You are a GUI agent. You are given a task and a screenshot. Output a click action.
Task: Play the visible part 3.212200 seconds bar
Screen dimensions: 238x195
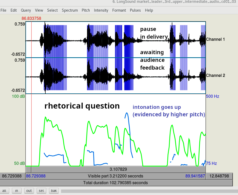tap(115, 176)
